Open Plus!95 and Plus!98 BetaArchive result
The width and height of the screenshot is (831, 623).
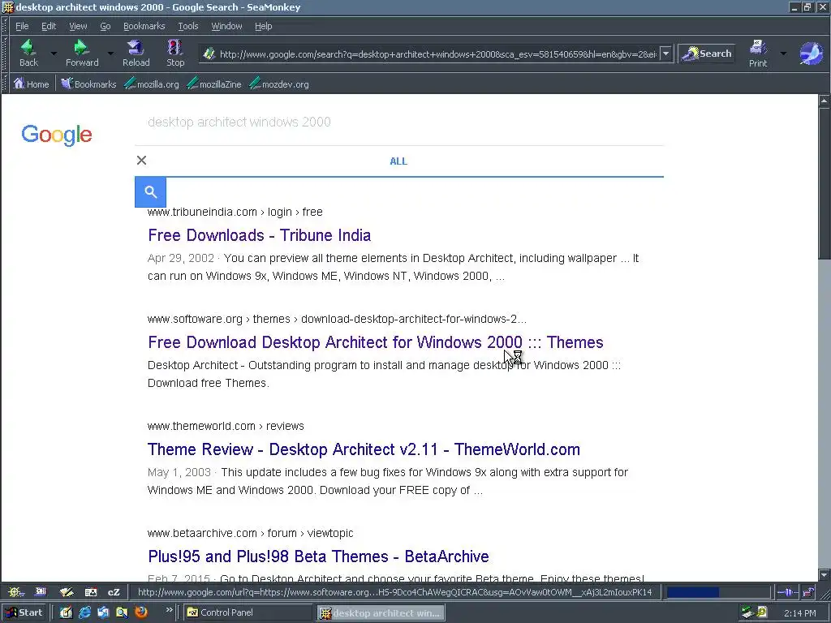[x=318, y=556]
